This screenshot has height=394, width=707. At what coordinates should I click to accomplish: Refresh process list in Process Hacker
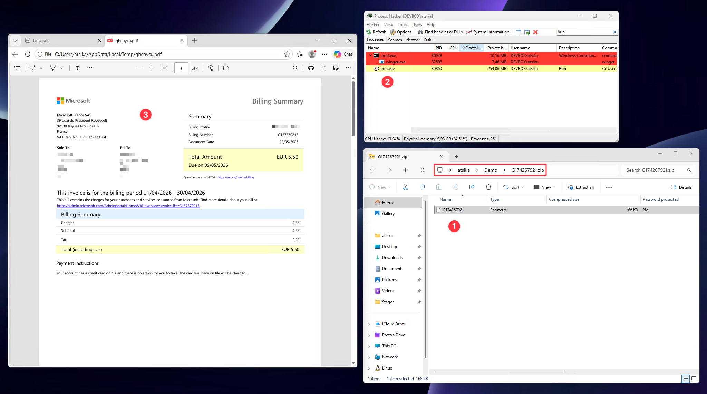(376, 32)
